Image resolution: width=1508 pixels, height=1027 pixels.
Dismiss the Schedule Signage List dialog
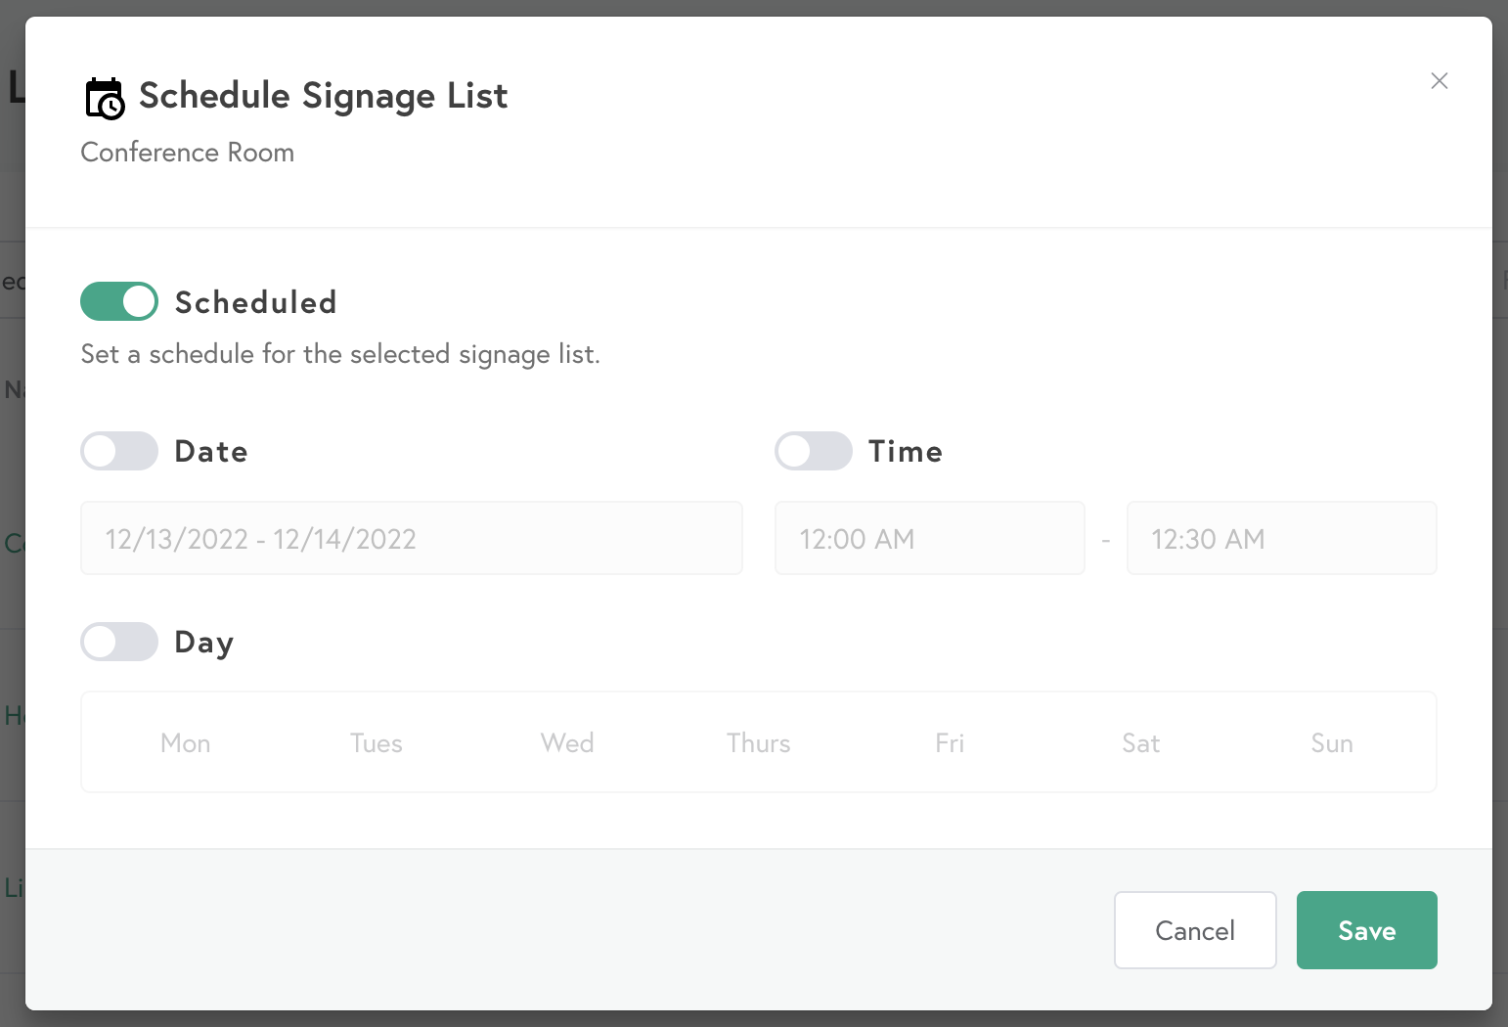tap(1439, 81)
